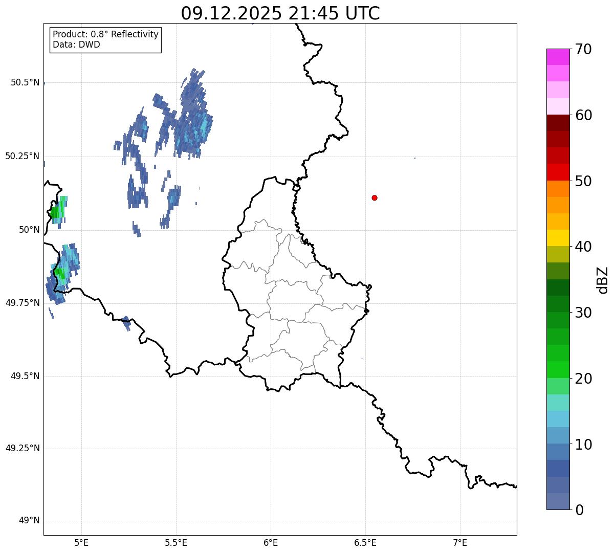Click the colorbar tick label 0
The height and width of the screenshot is (553, 615).
click(579, 510)
